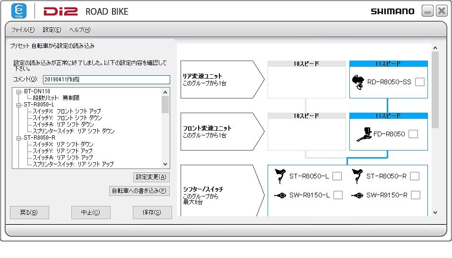Click the 設定変更(A) button
The height and width of the screenshot is (258, 452).
(151, 177)
